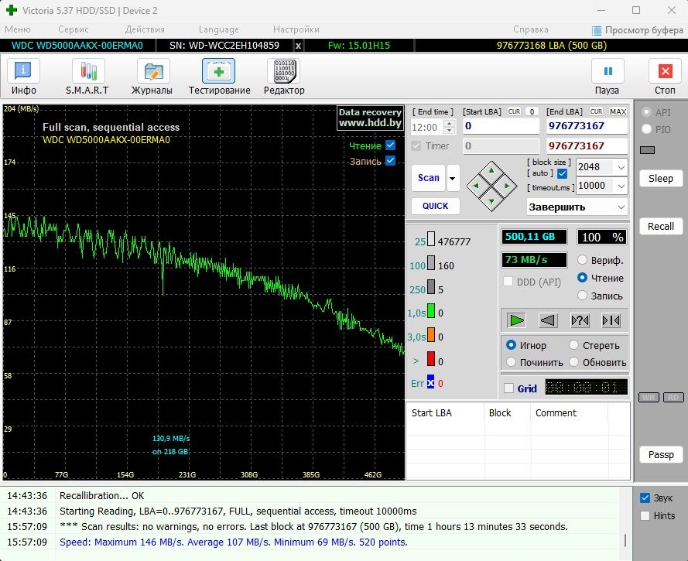Click the Passp button

tap(661, 455)
